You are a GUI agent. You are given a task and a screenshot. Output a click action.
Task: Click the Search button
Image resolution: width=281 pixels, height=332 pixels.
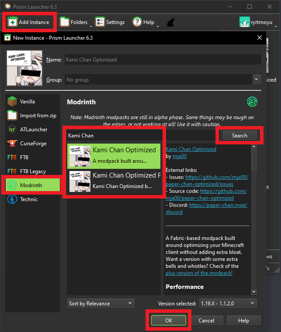239,136
